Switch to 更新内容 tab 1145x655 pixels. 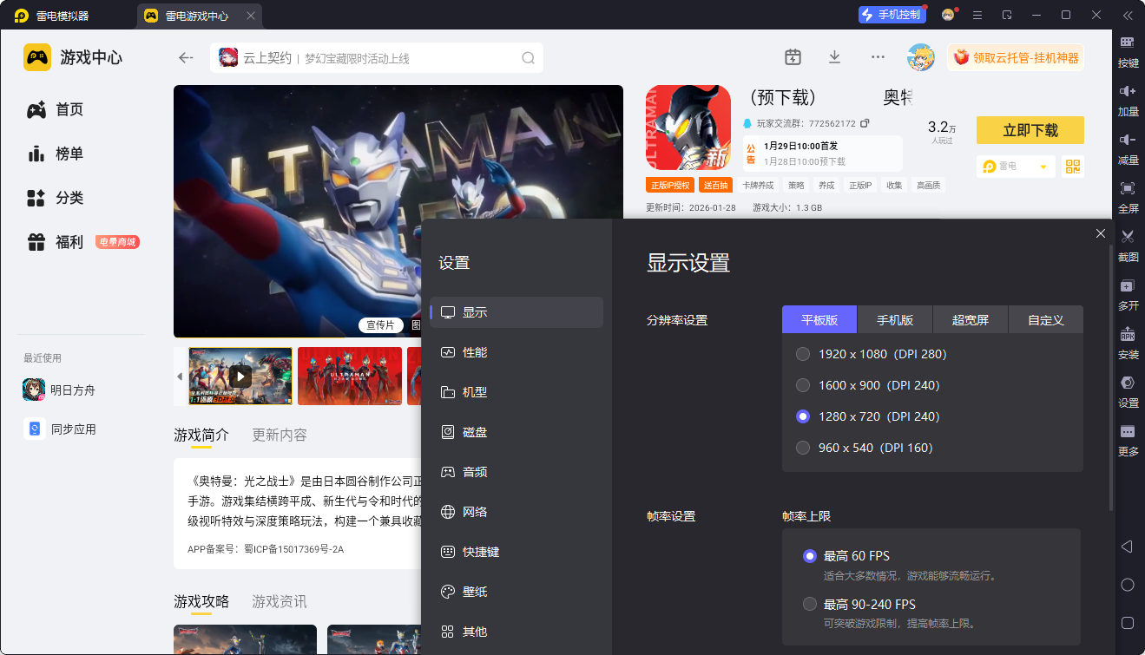coord(280,435)
